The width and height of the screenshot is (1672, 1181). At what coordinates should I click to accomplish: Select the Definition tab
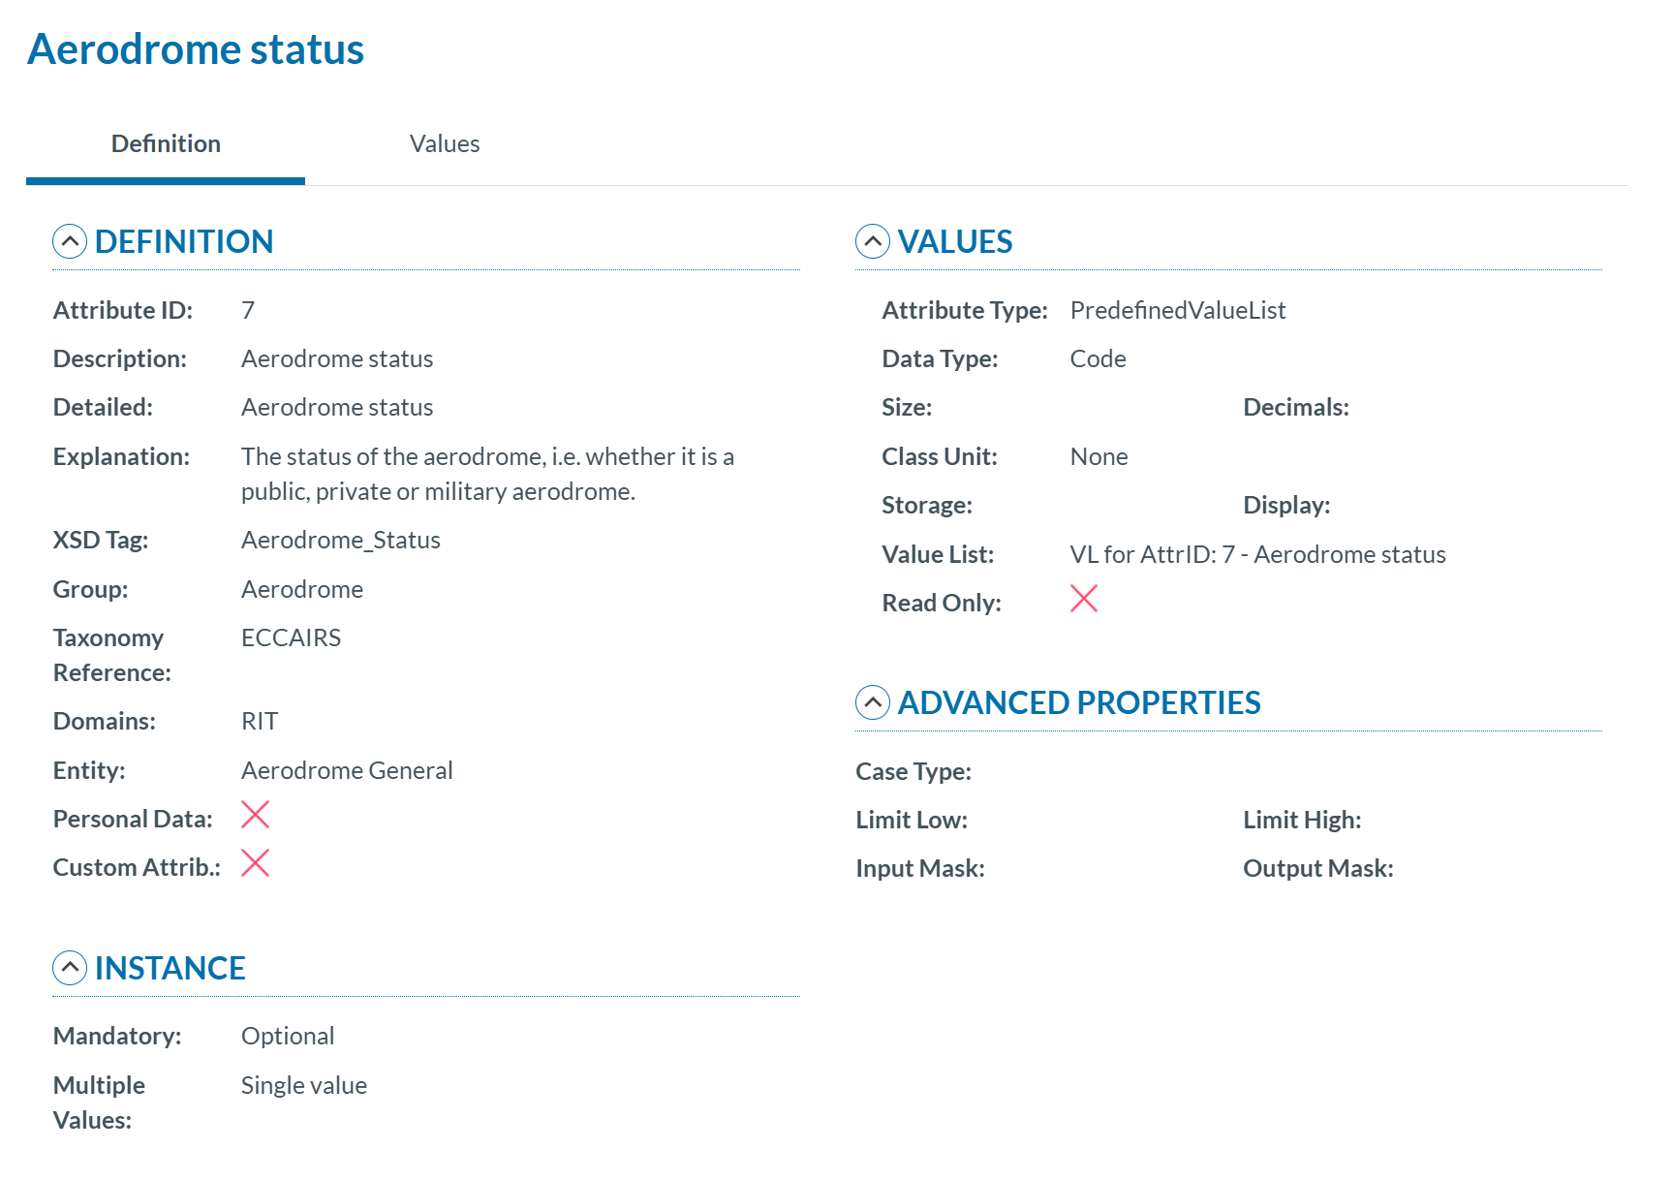[166, 143]
